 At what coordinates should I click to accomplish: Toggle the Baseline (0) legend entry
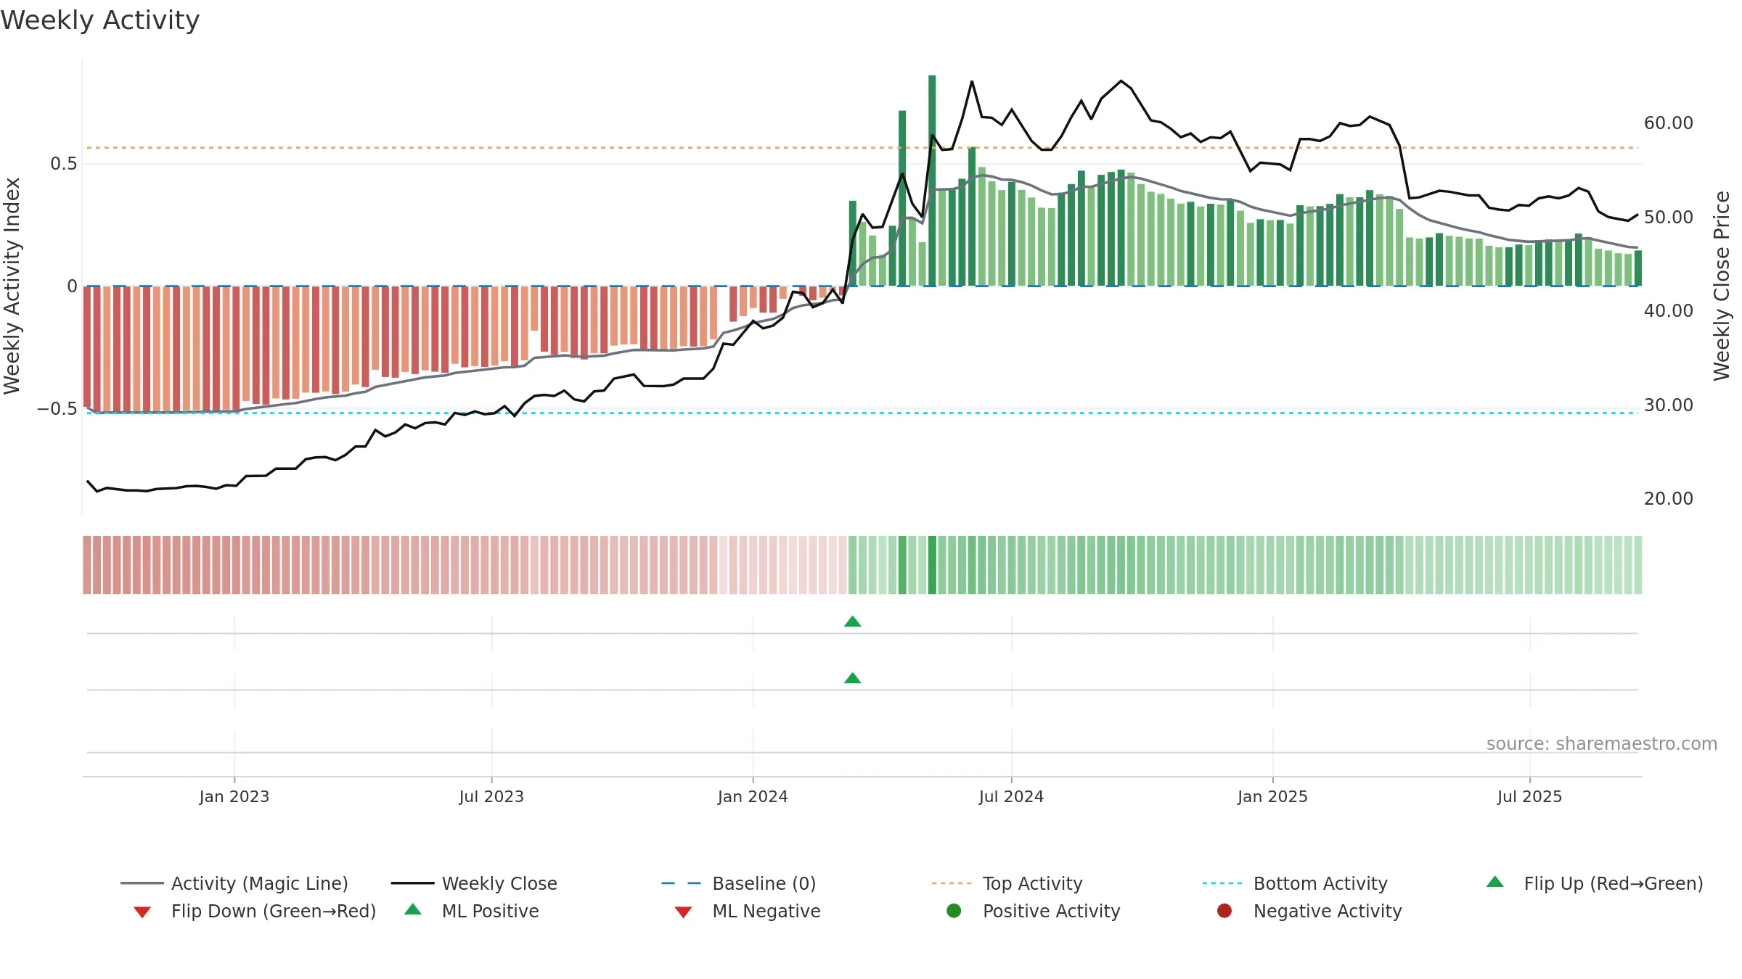point(739,883)
